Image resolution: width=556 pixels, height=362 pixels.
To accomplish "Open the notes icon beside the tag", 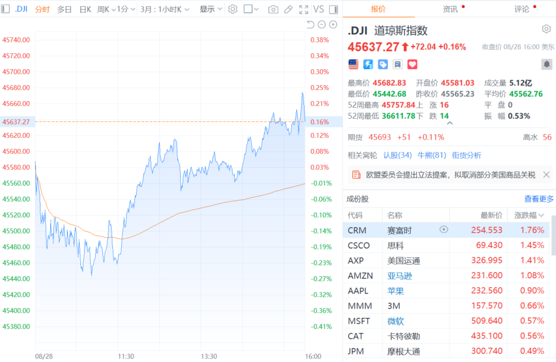I will 397,64.
